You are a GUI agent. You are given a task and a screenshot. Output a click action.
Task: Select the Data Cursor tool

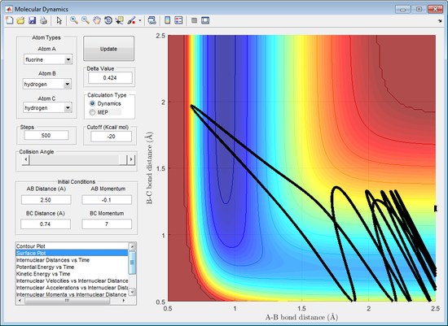point(120,20)
